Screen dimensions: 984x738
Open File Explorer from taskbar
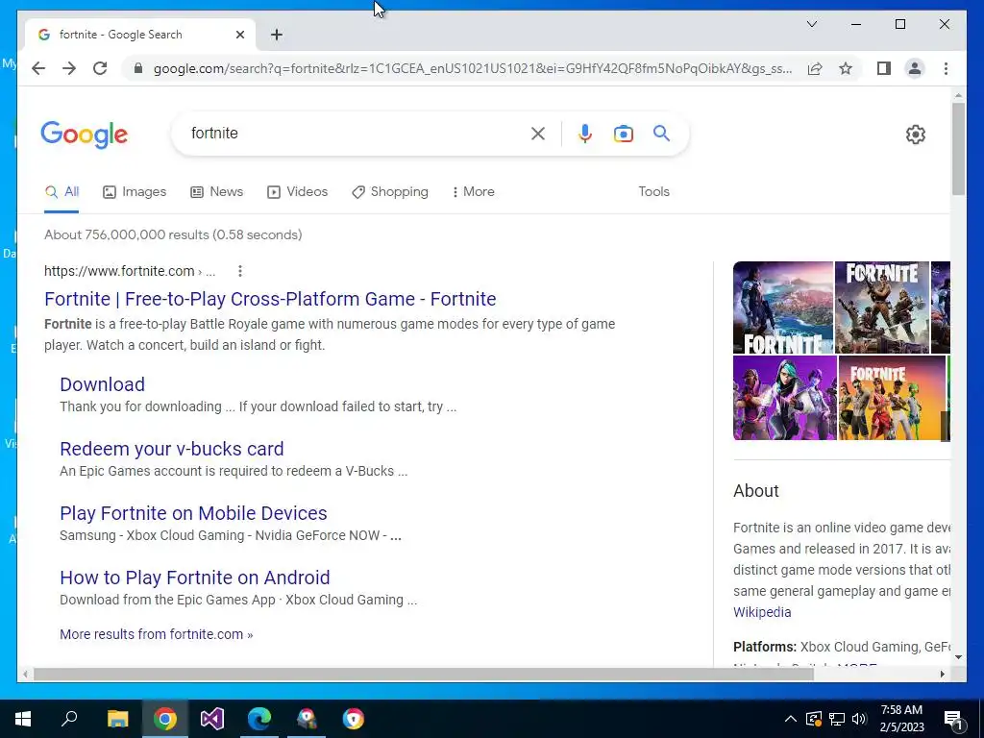coord(117,719)
